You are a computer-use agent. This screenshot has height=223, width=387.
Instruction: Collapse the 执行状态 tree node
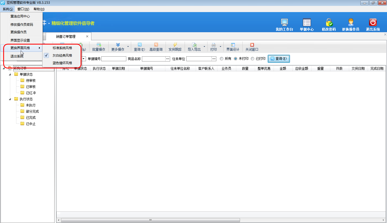click(10, 99)
